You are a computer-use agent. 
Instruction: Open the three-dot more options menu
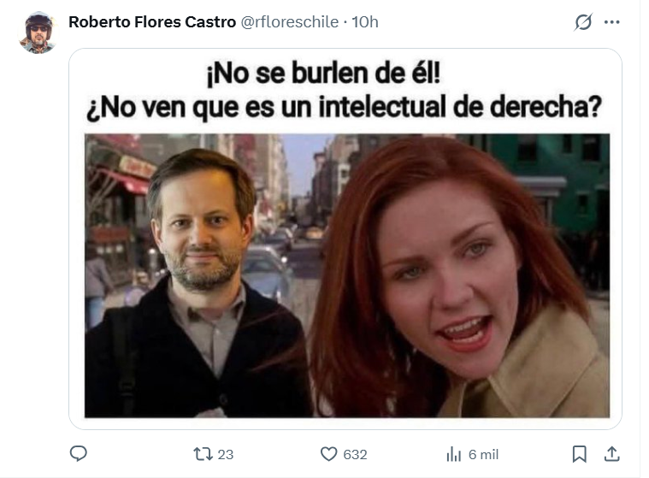click(x=611, y=22)
